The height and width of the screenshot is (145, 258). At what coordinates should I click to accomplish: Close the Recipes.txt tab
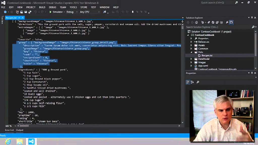pyautogui.click(x=22, y=18)
